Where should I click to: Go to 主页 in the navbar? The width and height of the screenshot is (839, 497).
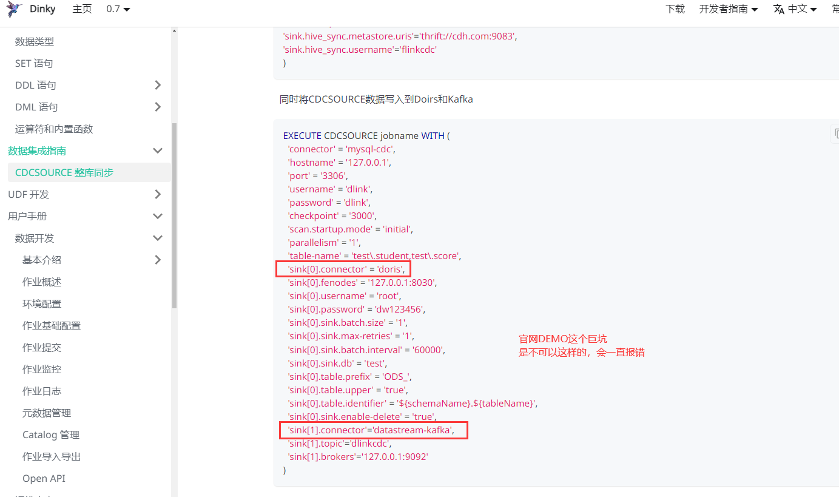point(82,9)
